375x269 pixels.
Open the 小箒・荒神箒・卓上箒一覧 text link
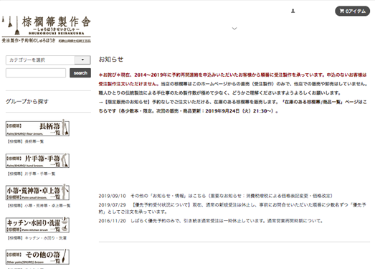[39, 206]
